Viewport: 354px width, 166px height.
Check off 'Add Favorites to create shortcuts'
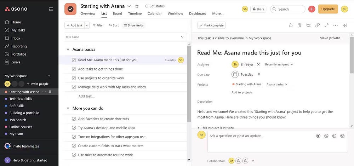click(x=74, y=119)
